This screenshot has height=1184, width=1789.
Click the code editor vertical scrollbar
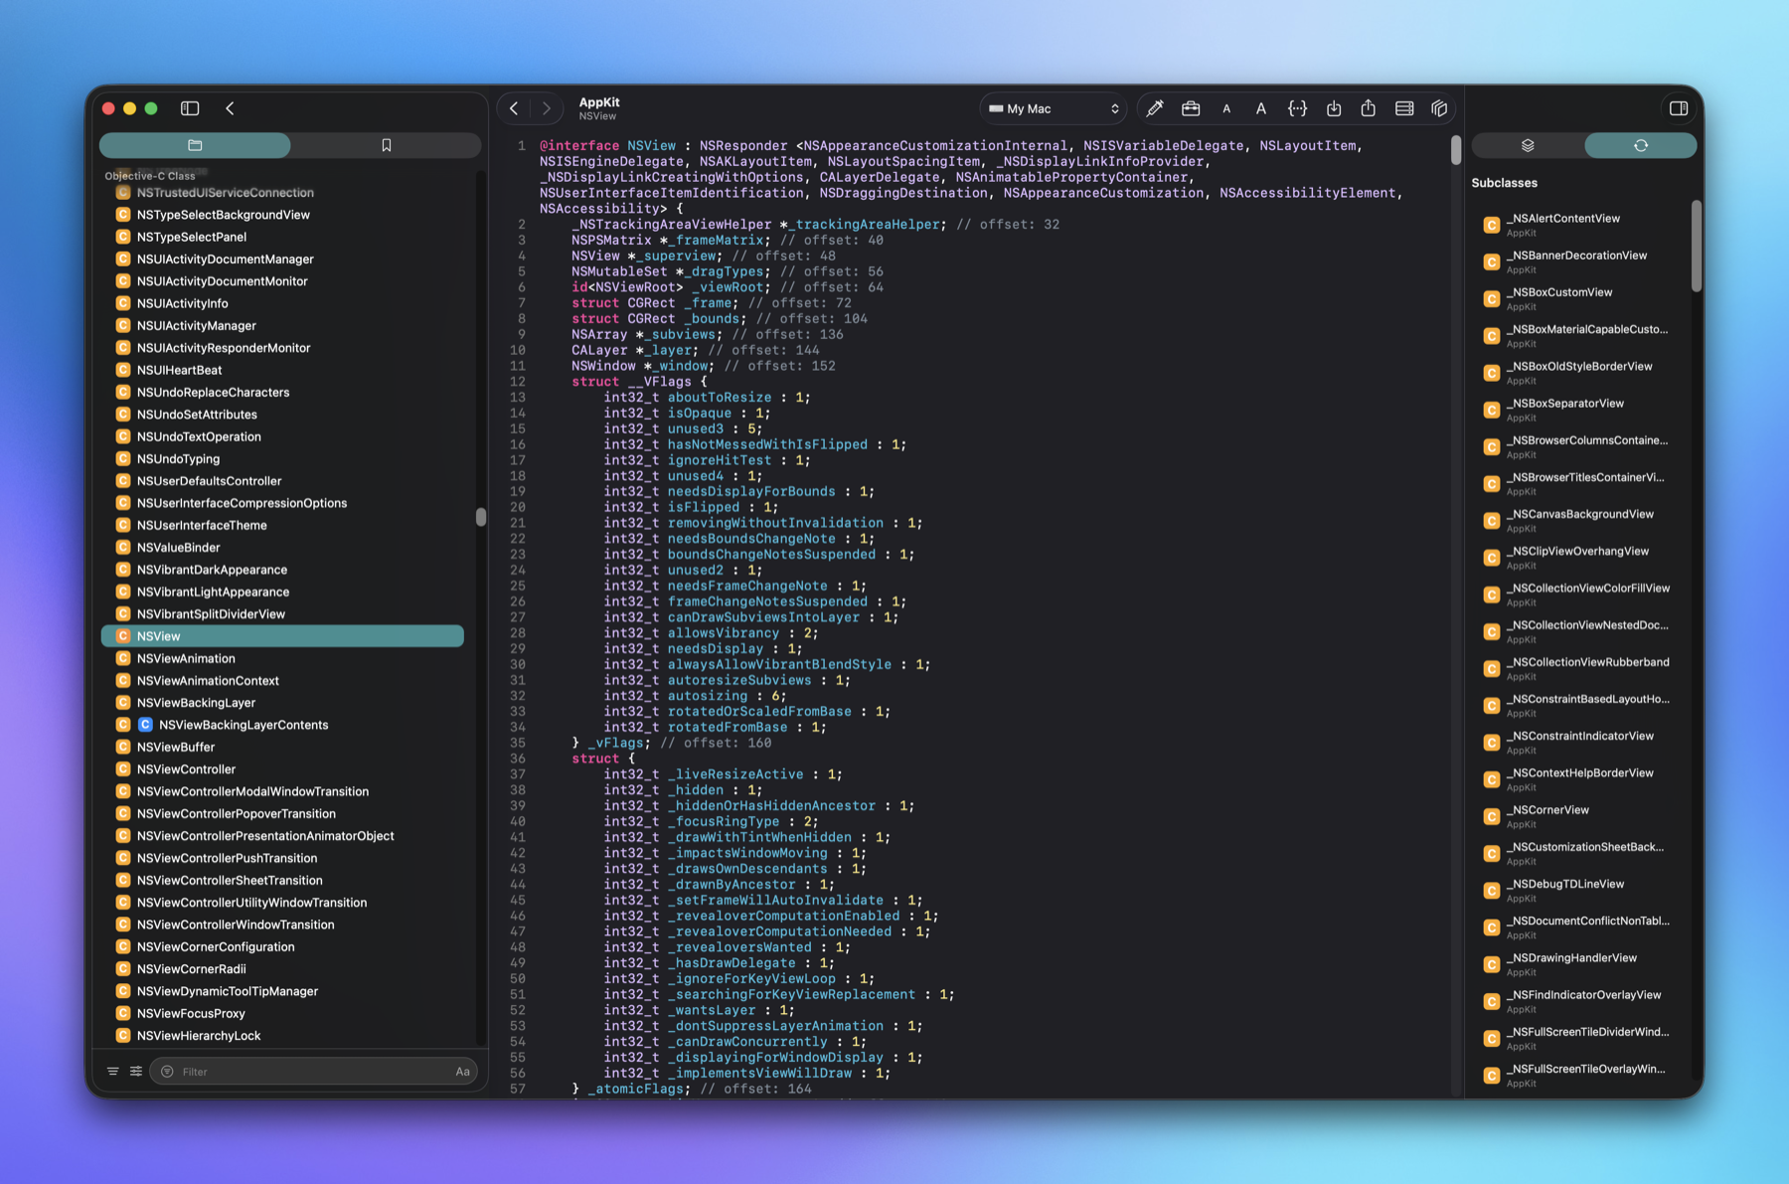pos(1456,150)
